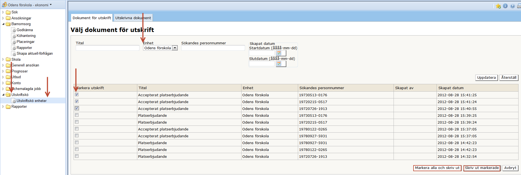Click personnummer 19720726-1913 in last row
This screenshot has height=175, width=521.
(313, 157)
